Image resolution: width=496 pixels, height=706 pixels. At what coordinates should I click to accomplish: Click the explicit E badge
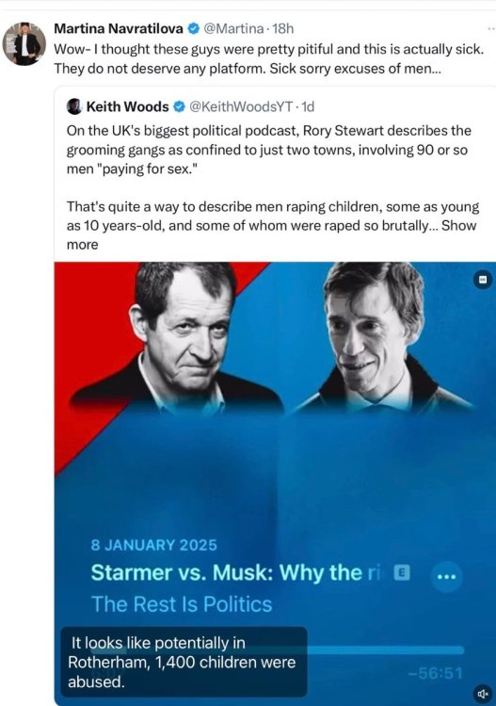coord(402,572)
